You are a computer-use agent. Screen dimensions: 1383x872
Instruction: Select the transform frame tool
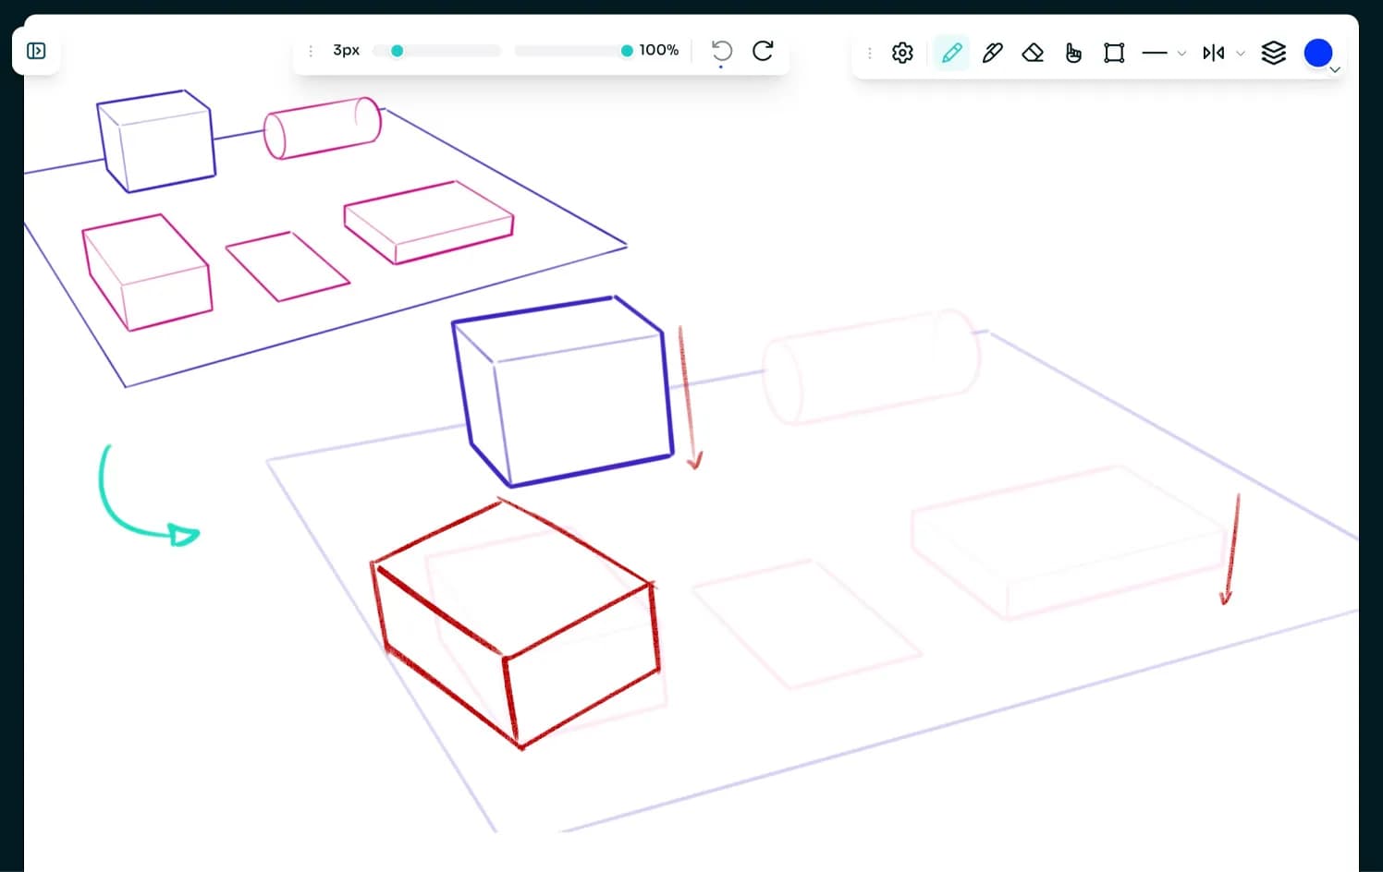point(1114,53)
